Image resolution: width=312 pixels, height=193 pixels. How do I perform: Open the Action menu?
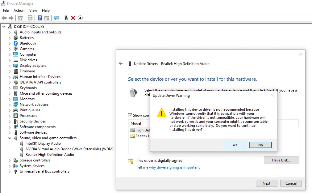point(19,11)
